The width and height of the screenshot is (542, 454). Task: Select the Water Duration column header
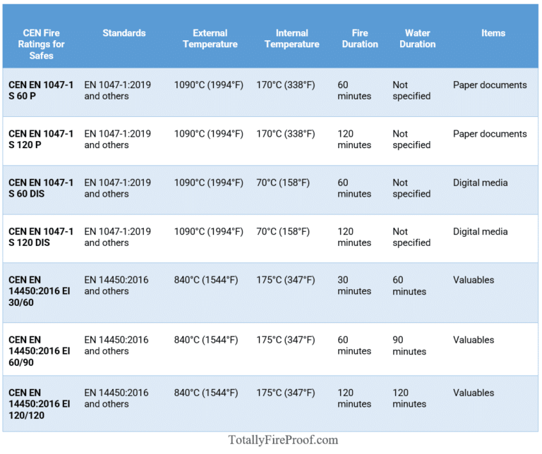point(417,38)
